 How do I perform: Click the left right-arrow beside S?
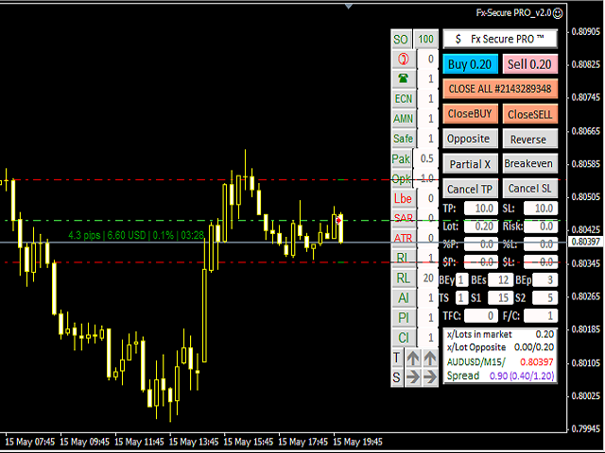point(413,377)
